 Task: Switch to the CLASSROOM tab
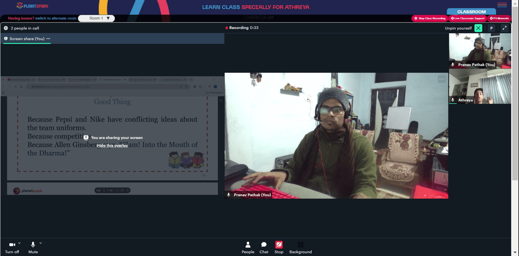(x=471, y=11)
